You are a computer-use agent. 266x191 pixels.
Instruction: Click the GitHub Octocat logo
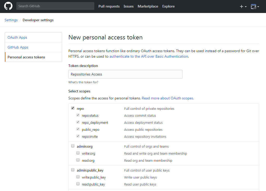(x=8, y=6)
